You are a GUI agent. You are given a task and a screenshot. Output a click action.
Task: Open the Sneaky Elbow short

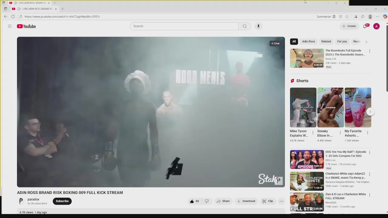330,107
